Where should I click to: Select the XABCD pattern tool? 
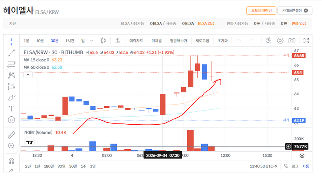(x=12, y=75)
